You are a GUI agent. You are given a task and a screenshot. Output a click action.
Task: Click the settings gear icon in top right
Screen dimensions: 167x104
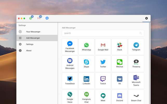tap(146, 18)
